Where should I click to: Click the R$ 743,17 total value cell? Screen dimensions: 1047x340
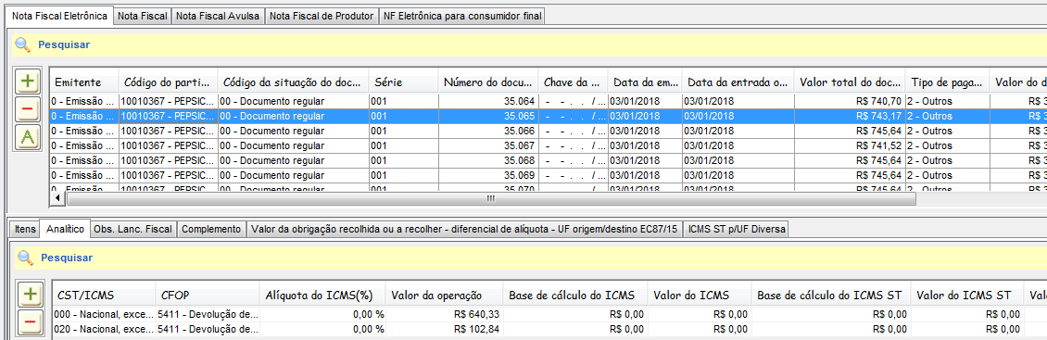click(x=850, y=116)
